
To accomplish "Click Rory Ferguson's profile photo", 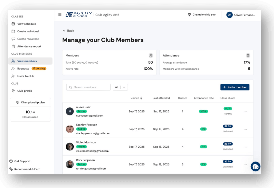I will [x=70, y=164].
